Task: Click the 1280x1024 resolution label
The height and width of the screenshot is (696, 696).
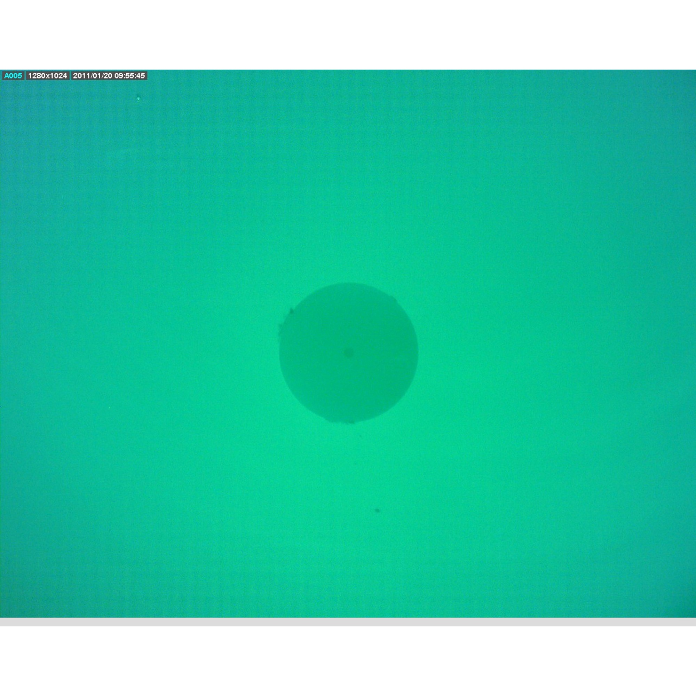Action: tap(48, 76)
